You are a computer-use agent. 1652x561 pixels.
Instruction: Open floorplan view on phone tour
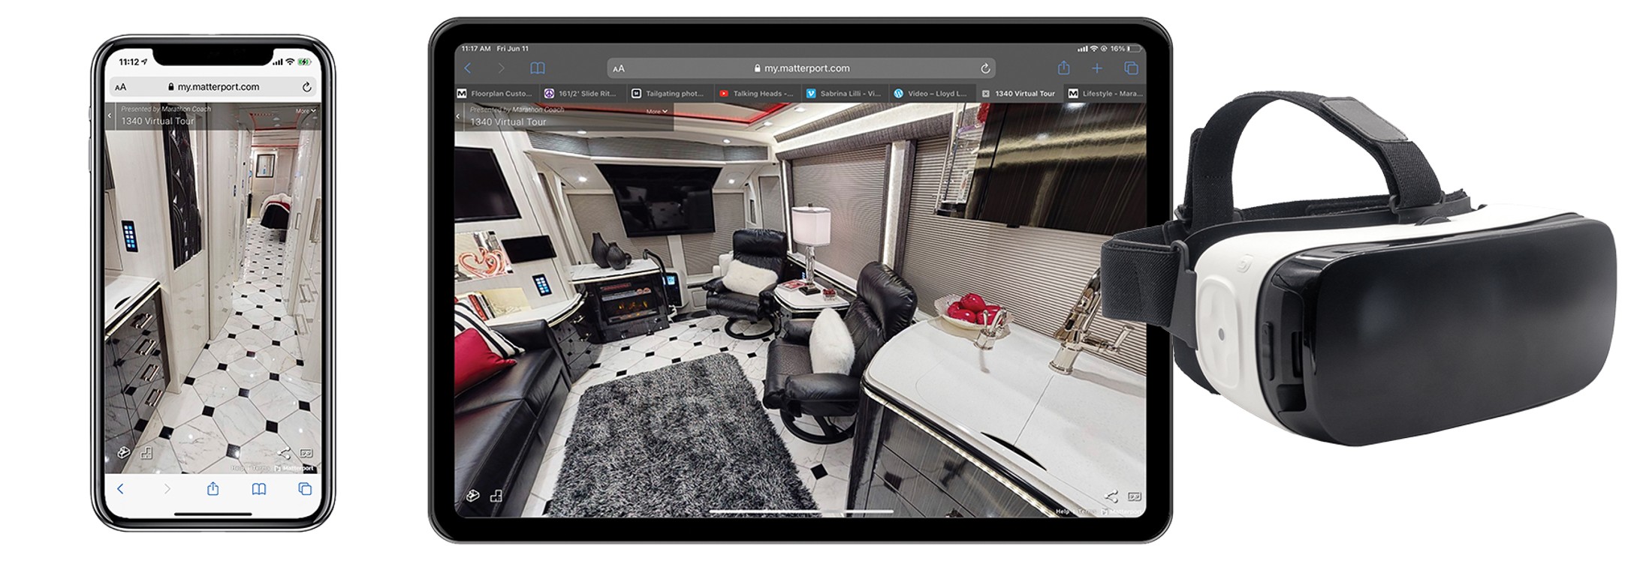[x=146, y=452]
